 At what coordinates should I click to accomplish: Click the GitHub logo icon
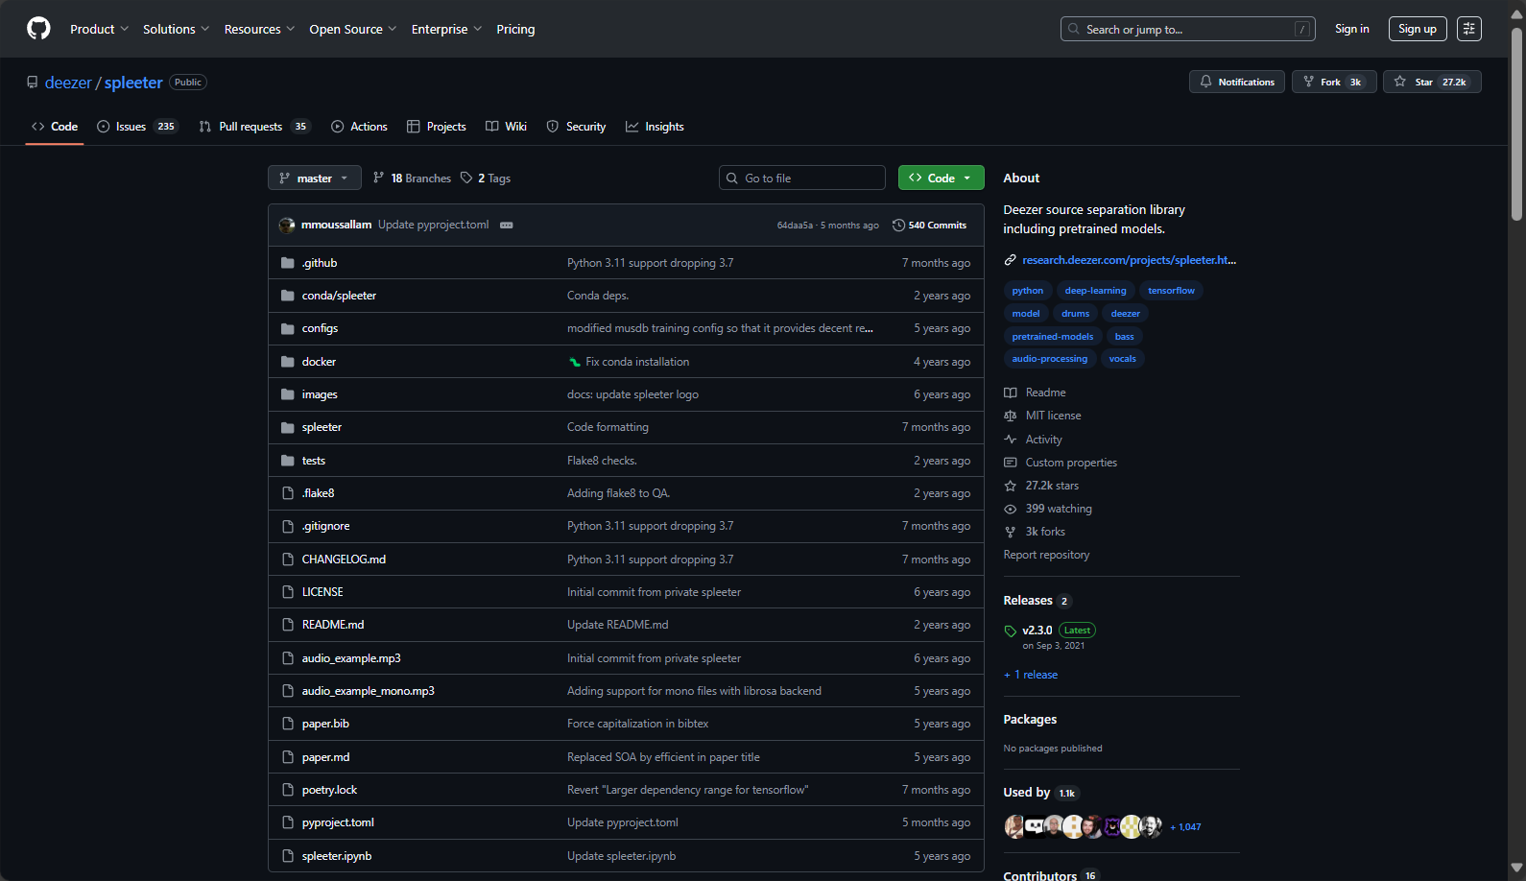[x=38, y=29]
